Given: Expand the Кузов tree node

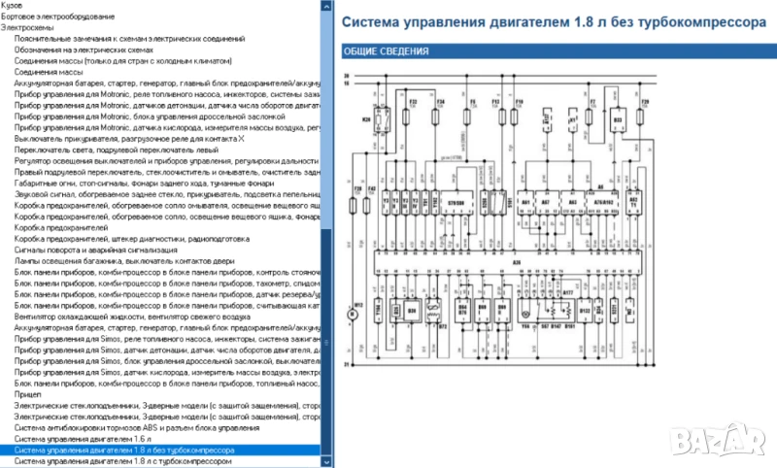Looking at the screenshot, I should tap(12, 6).
